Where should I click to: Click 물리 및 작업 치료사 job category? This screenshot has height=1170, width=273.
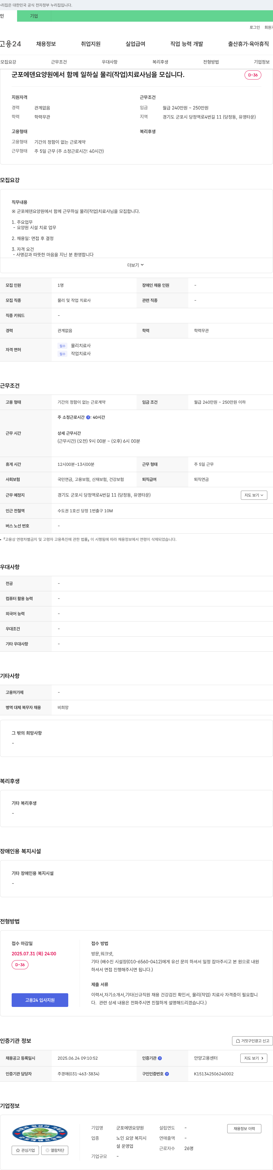(x=74, y=300)
